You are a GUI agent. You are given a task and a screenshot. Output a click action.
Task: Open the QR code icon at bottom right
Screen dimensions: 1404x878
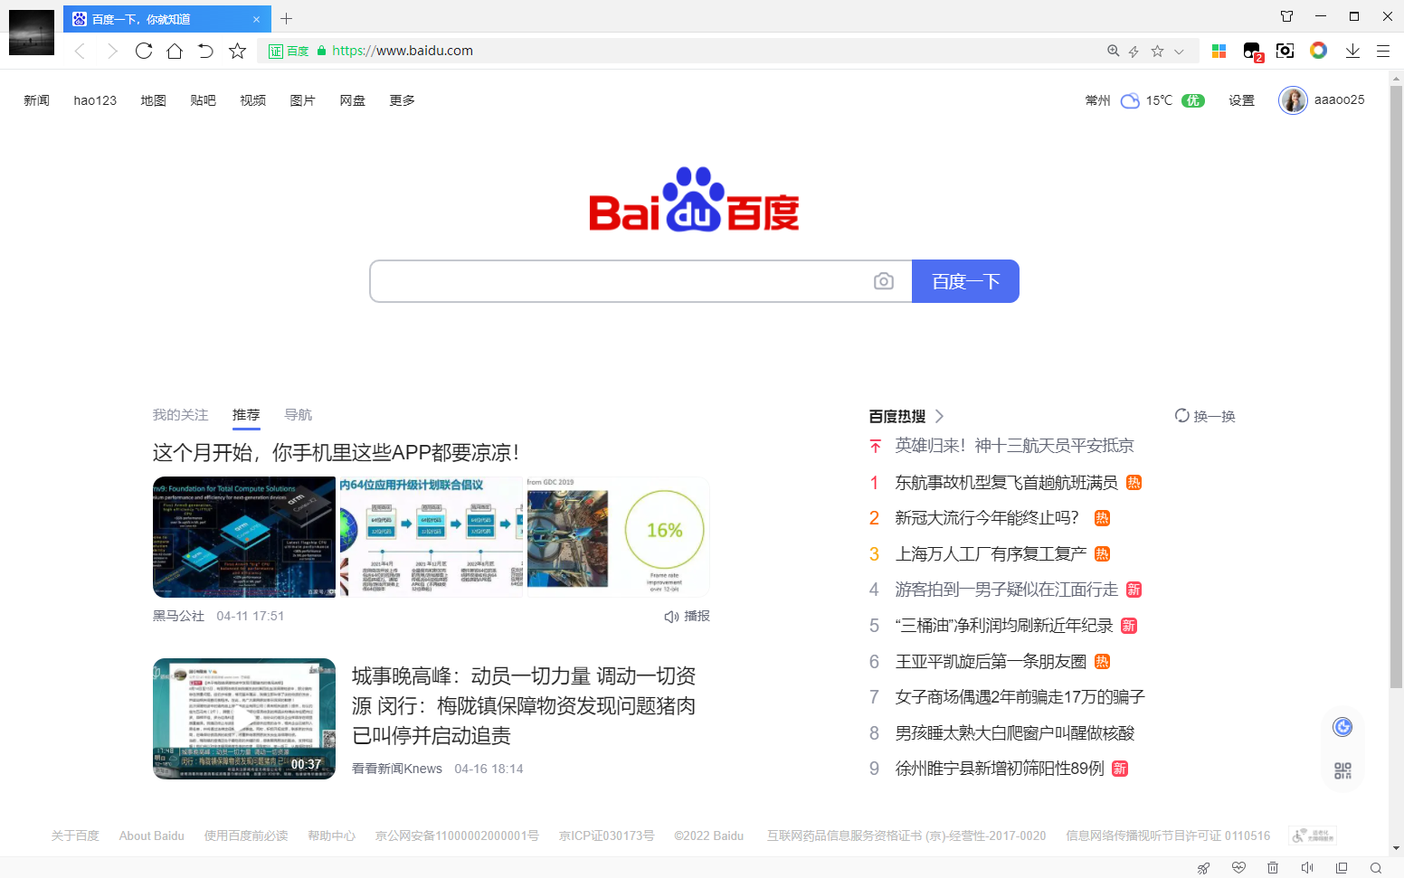pos(1342,769)
